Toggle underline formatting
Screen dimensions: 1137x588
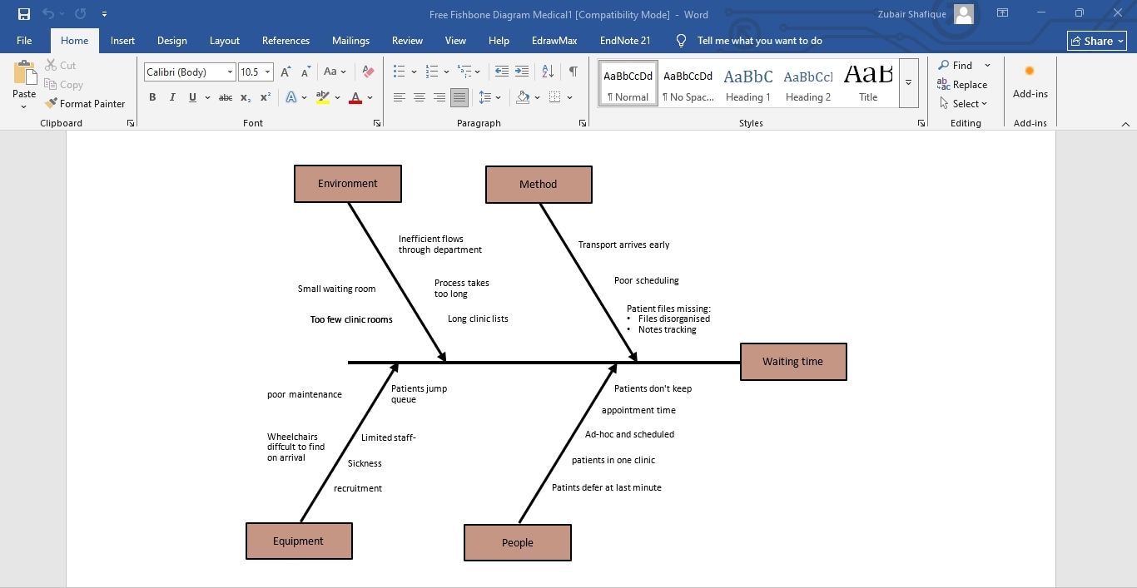click(x=191, y=97)
